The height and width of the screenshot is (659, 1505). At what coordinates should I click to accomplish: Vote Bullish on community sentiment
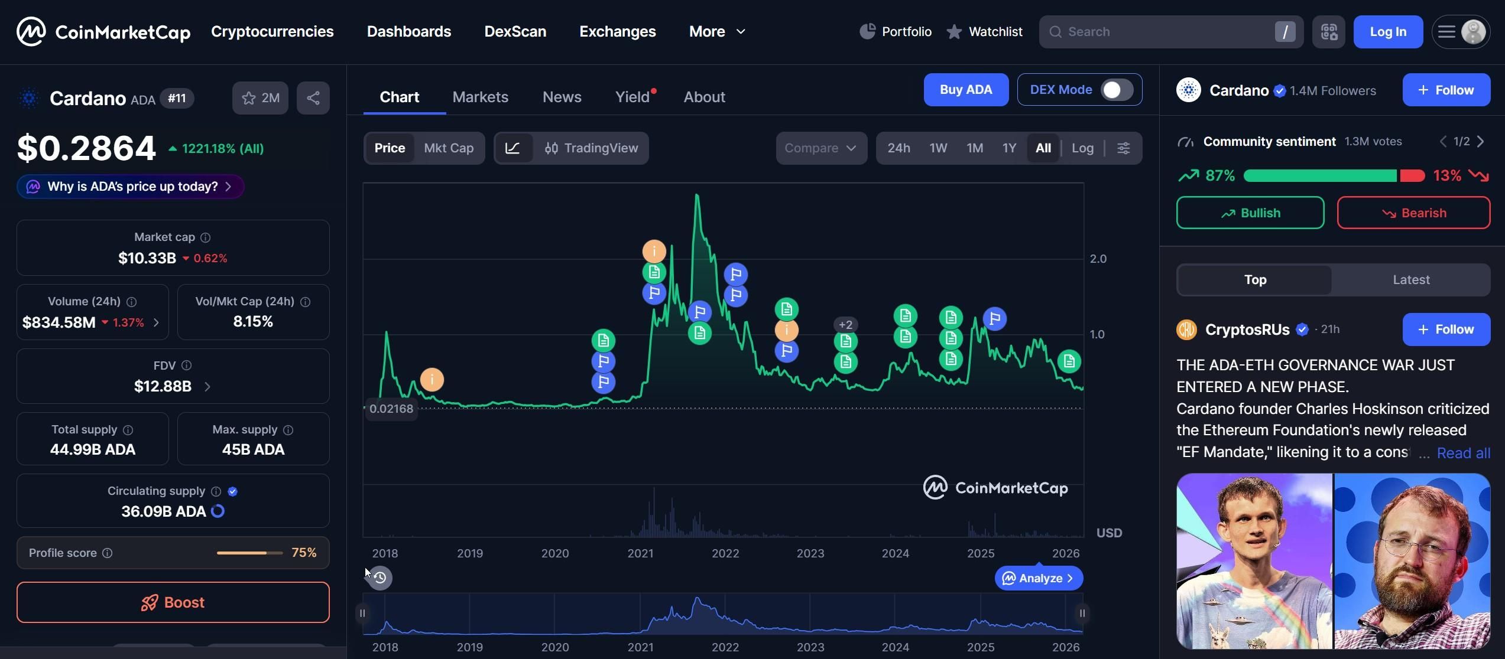[1250, 213]
